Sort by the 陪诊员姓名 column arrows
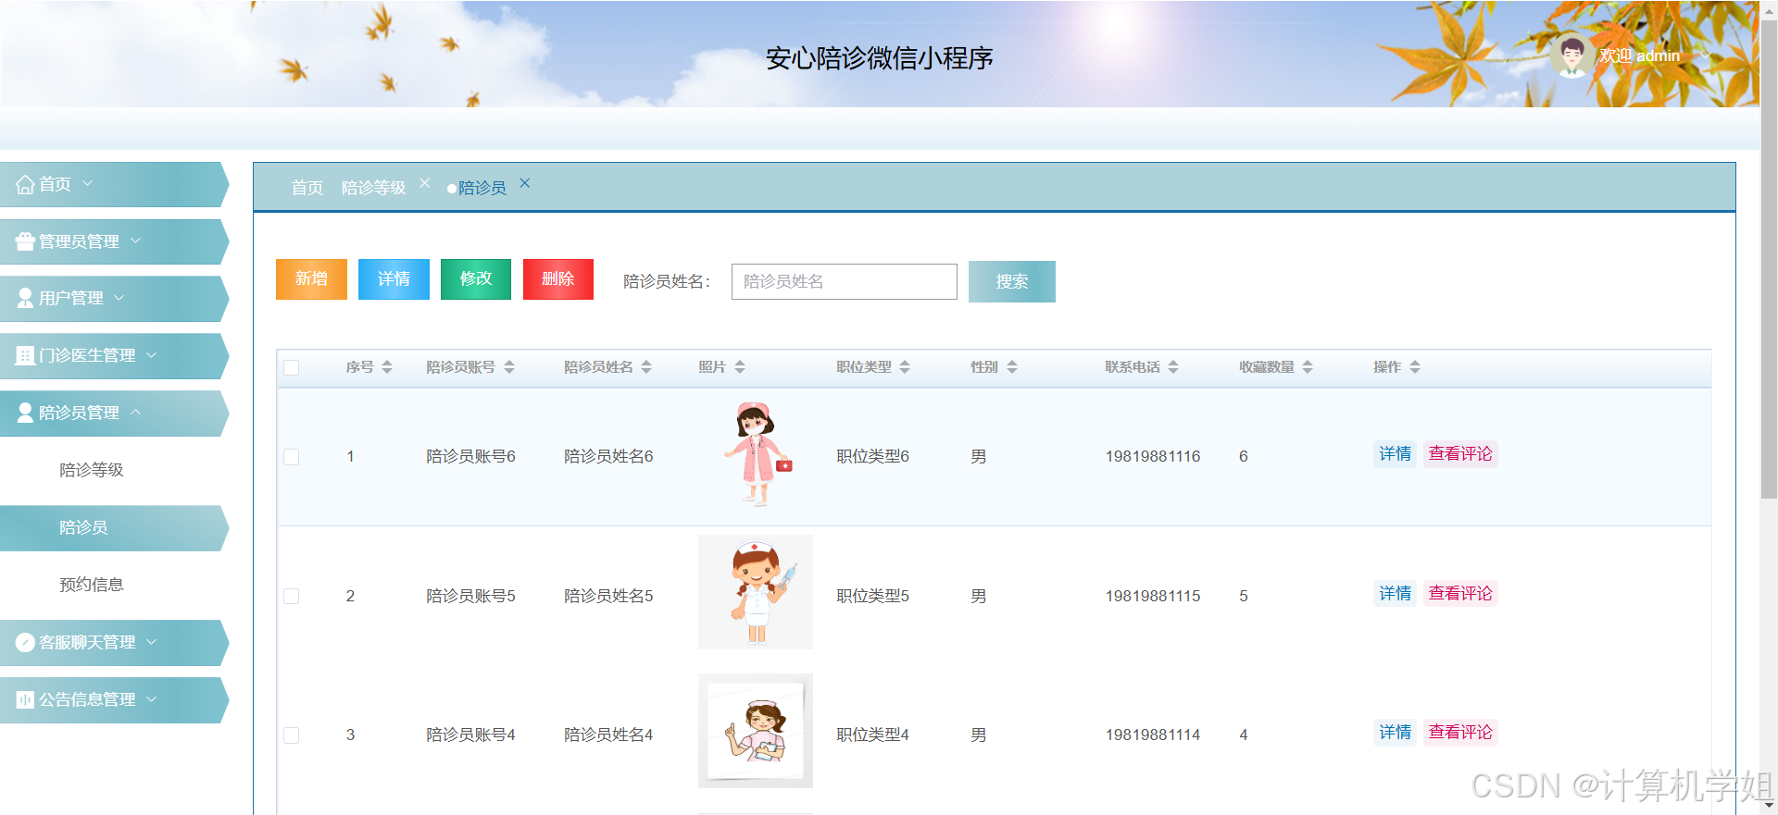The image size is (1778, 815). pyautogui.click(x=646, y=367)
